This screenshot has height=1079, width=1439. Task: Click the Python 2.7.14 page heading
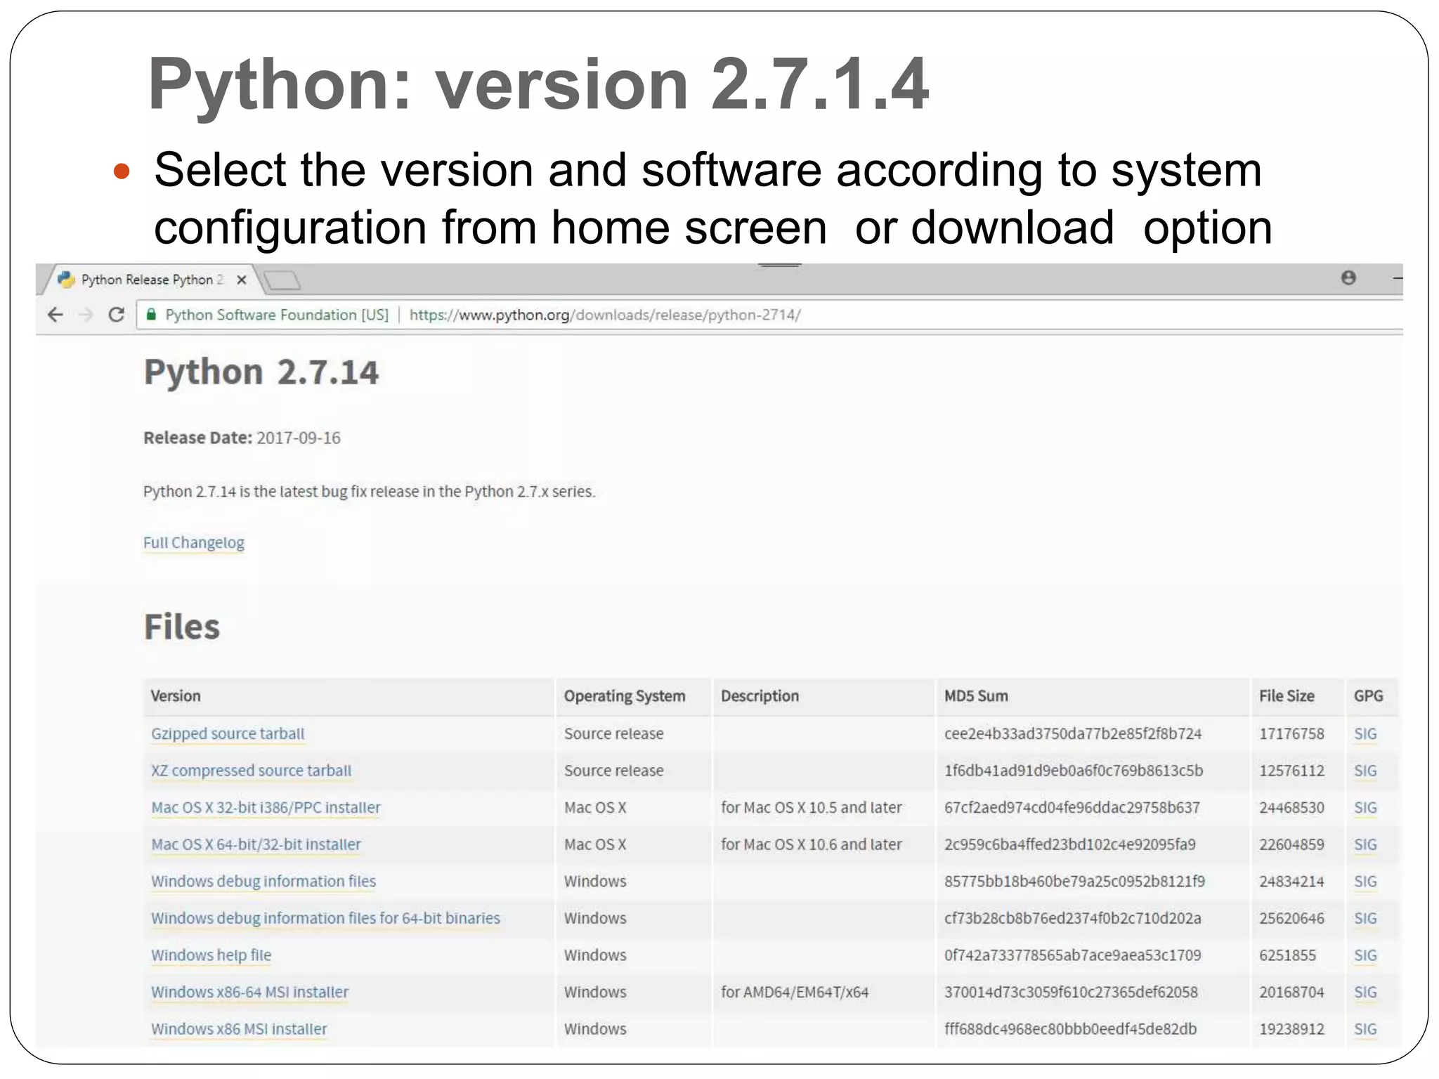coord(261,372)
